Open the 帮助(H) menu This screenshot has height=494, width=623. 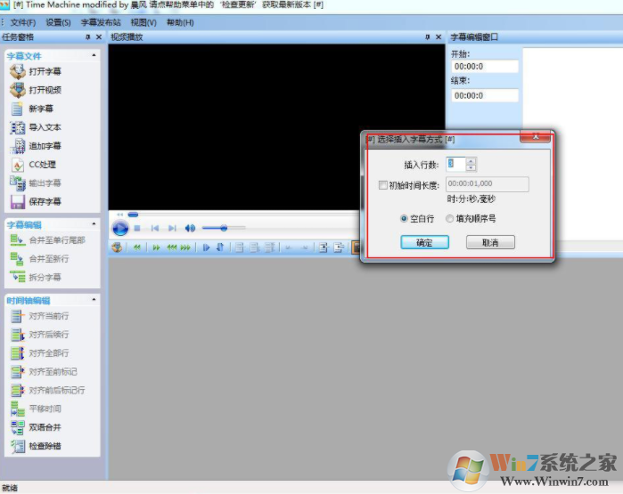180,22
